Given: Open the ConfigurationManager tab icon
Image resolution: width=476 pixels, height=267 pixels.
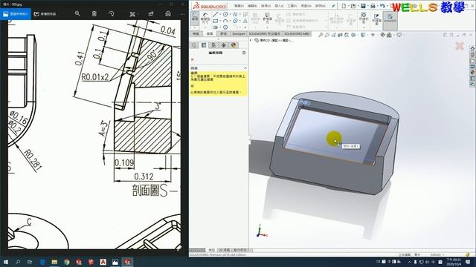Looking at the screenshot, I should 213,45.
